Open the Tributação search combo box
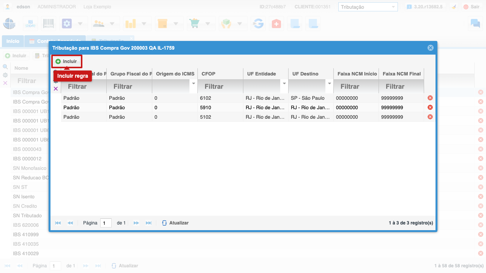The width and height of the screenshot is (486, 273). 368,7
